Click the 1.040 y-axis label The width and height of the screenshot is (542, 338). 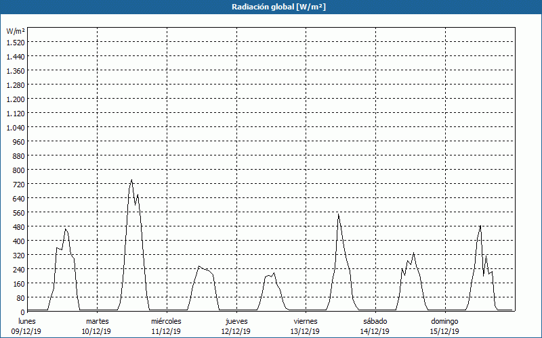(x=16, y=128)
